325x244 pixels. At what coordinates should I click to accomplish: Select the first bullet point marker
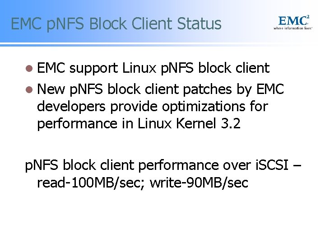point(29,69)
